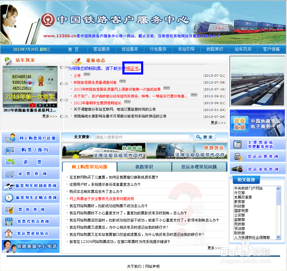Select 中央政府门户网站 in related links
The image size is (287, 271).
coord(248,188)
